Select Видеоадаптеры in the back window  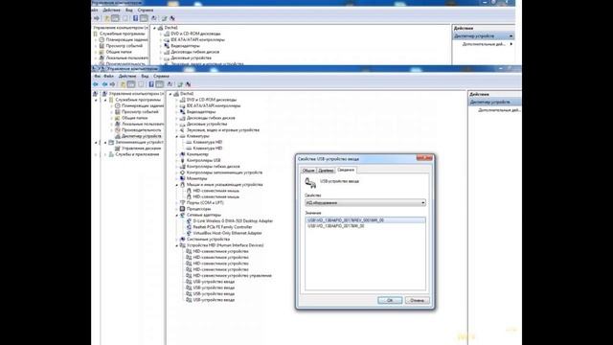[x=185, y=46]
